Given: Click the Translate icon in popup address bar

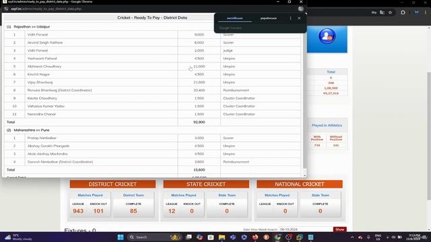Looking at the screenshot, I should click(301, 9).
